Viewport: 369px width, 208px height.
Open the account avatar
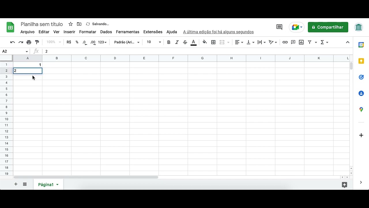[x=359, y=27]
